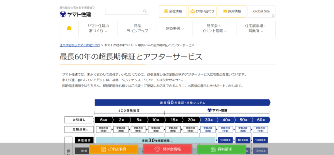Click the 15年 timeline marker
334x155 pixels.
[x=174, y=120]
